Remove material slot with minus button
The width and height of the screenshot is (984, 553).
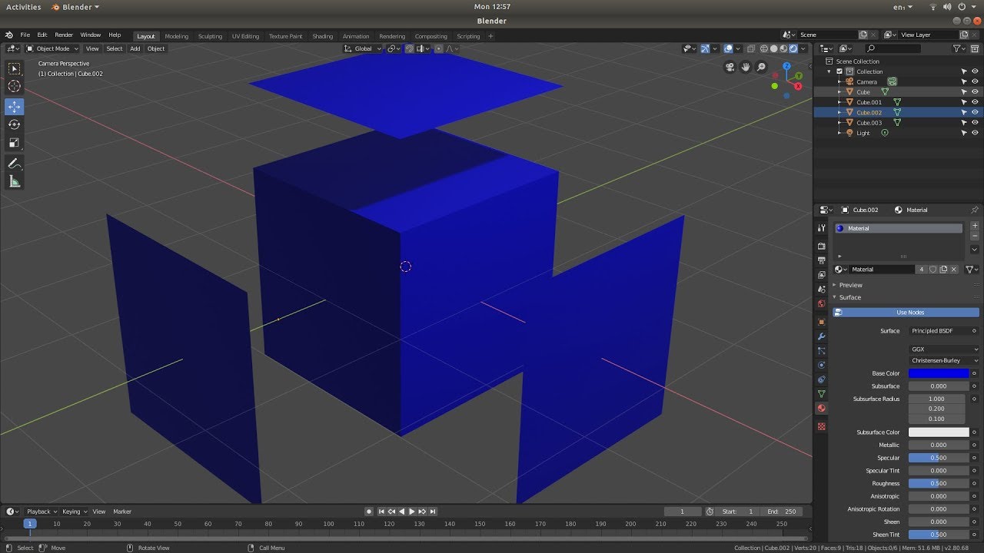click(975, 237)
